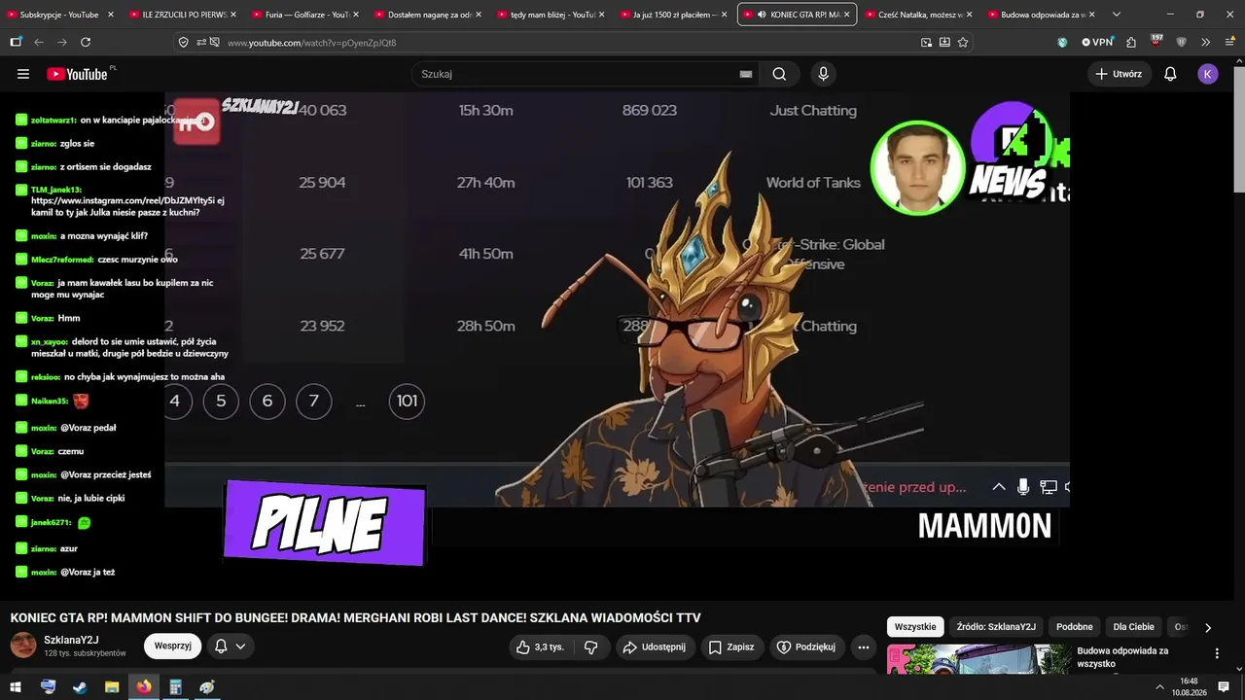
Task: Select the Wszystkie filter chip
Action: tap(915, 627)
